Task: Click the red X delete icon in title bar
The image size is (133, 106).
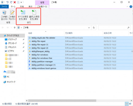Action: tap(15, 2)
